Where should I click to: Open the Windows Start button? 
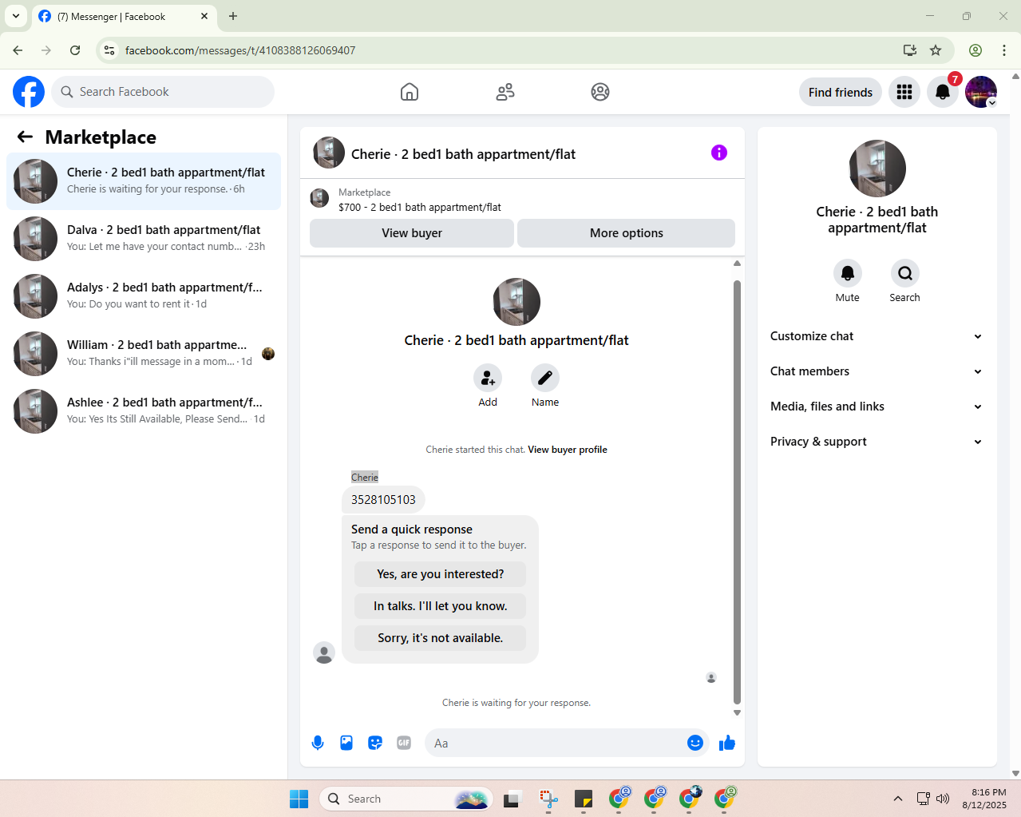pyautogui.click(x=299, y=799)
